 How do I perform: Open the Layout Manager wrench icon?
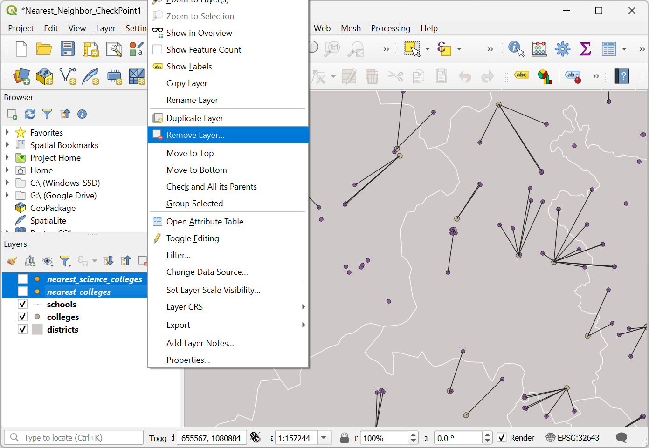(x=114, y=49)
